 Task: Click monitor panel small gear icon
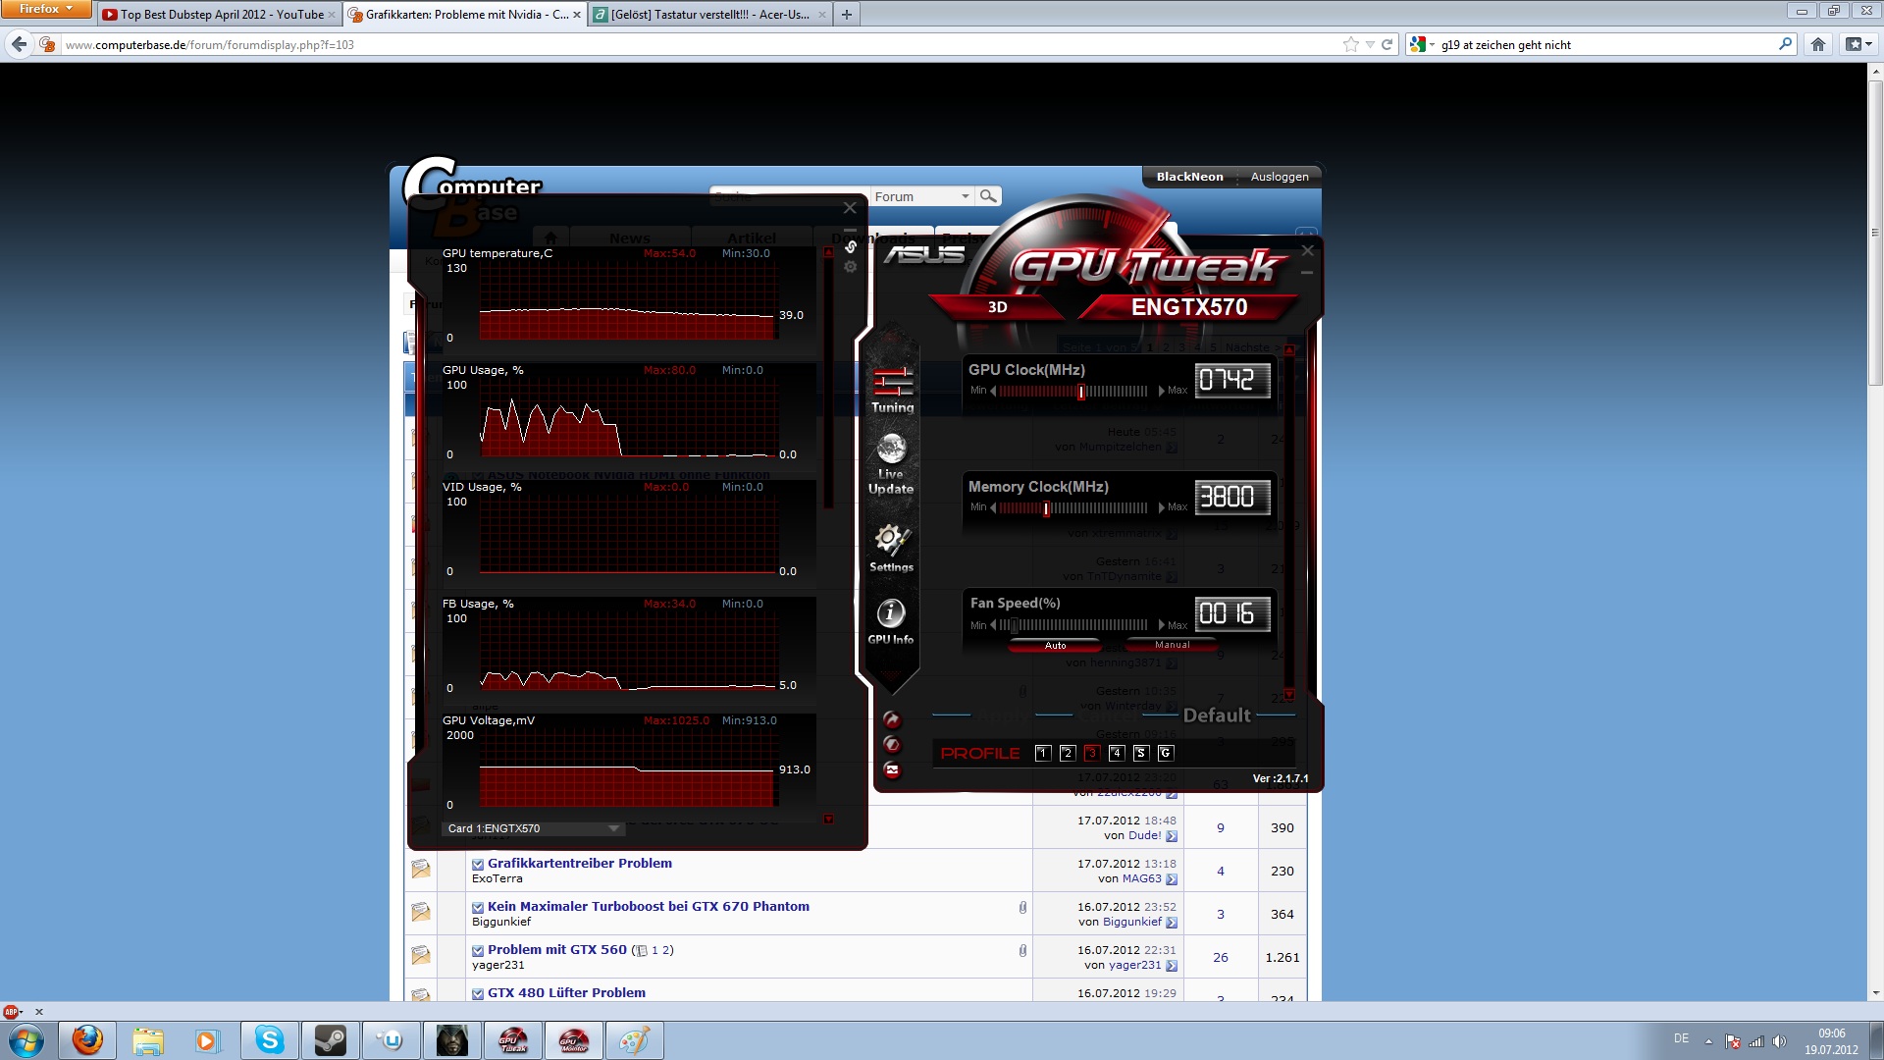tap(851, 267)
